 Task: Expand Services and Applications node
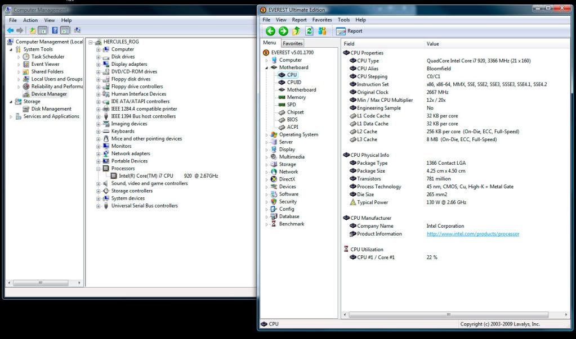click(x=11, y=116)
